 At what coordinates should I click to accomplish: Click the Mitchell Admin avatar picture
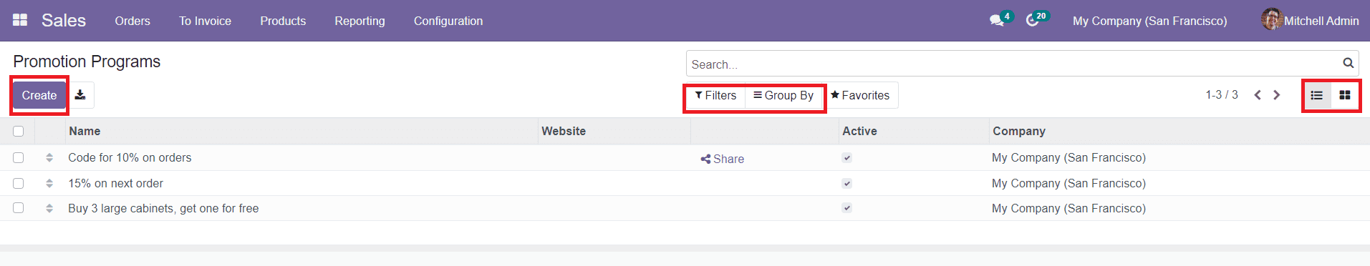(1272, 19)
